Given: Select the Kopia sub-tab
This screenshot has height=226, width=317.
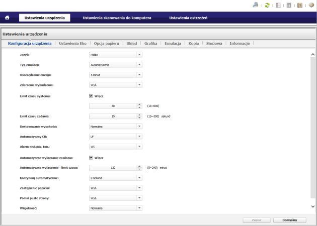Looking at the screenshot, I should click(194, 43).
